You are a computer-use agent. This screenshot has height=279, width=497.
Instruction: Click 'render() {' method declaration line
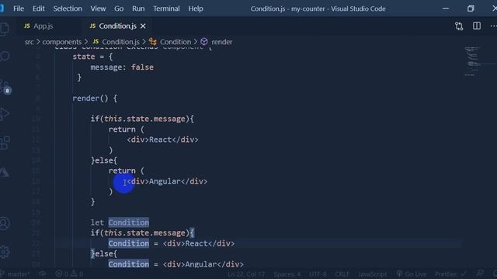click(x=95, y=98)
